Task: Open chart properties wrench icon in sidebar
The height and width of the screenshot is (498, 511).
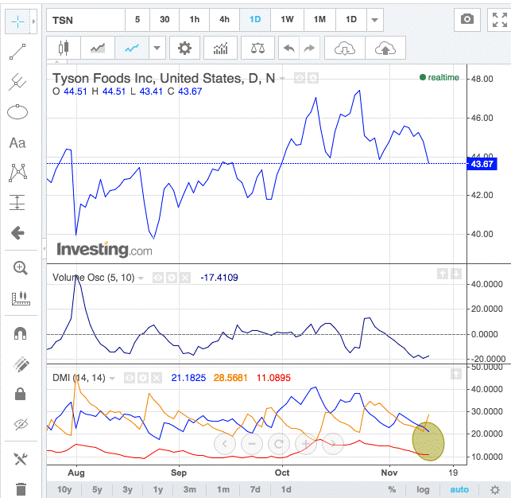Action: (21, 459)
